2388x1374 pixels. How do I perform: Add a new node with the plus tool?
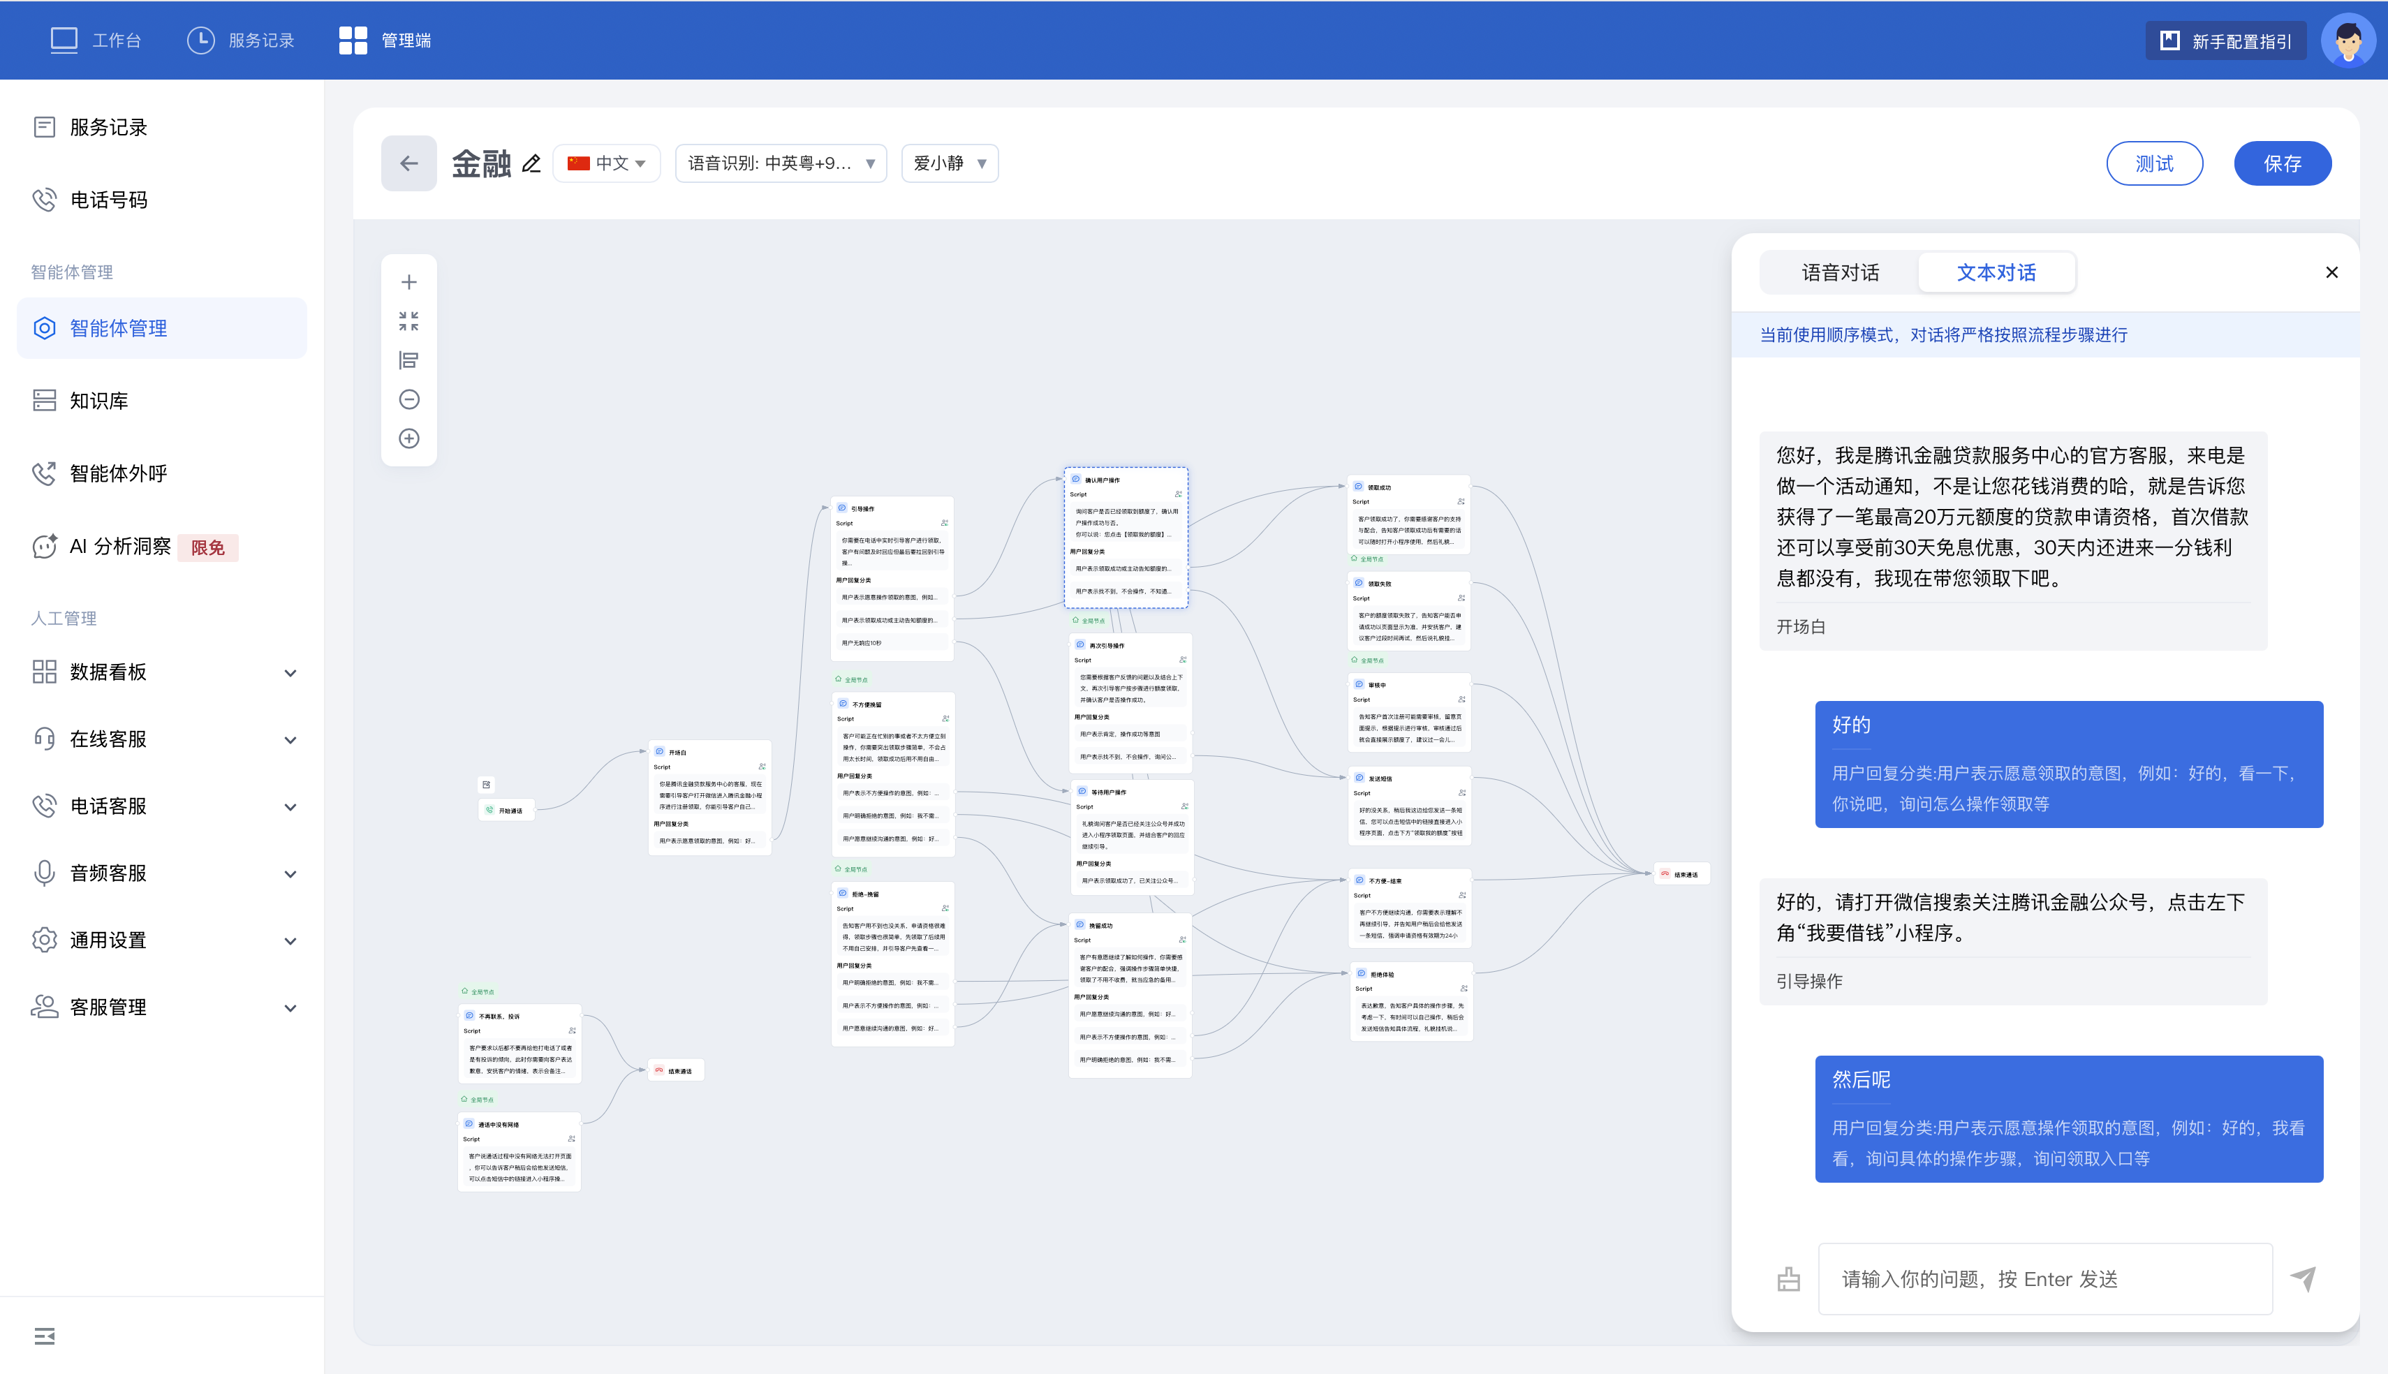tap(408, 282)
